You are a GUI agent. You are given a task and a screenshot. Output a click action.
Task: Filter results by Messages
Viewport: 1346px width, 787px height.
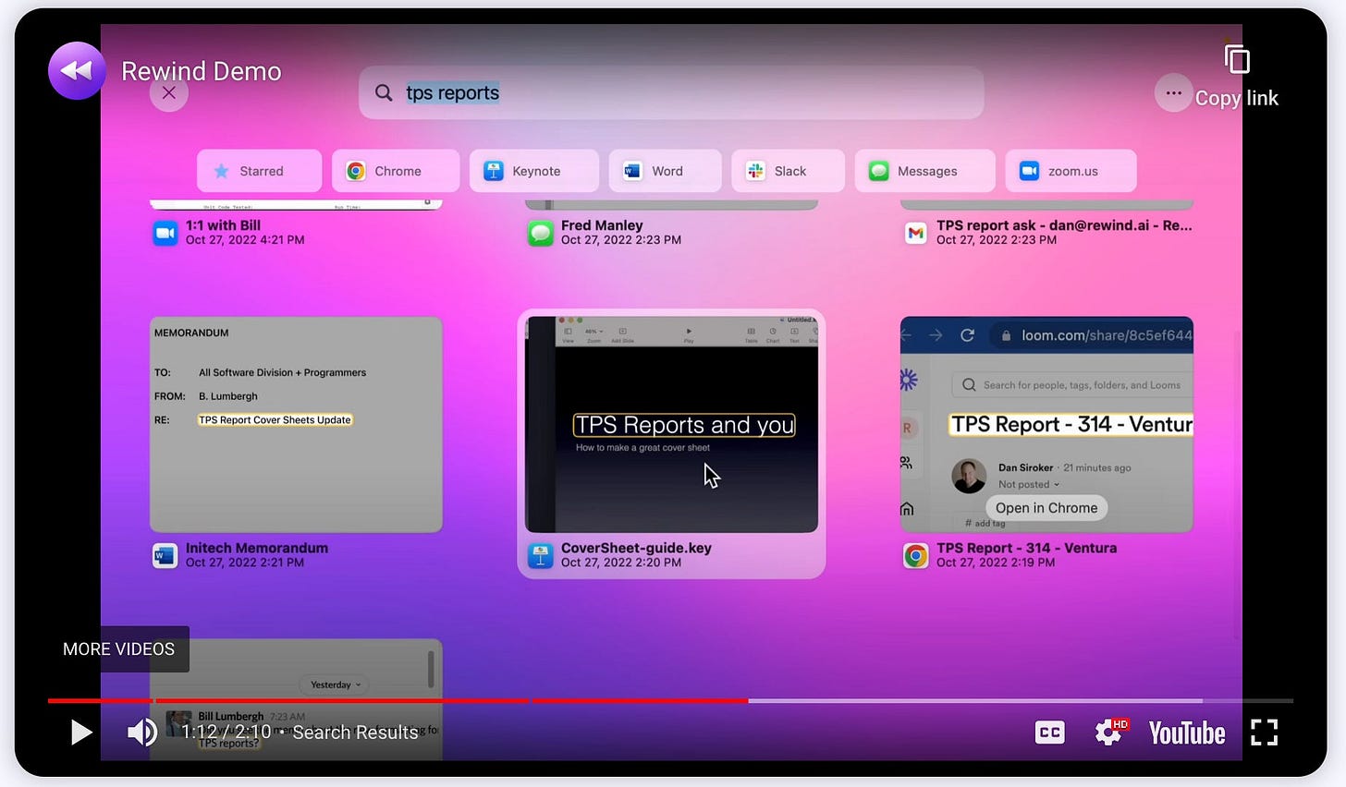tap(924, 171)
